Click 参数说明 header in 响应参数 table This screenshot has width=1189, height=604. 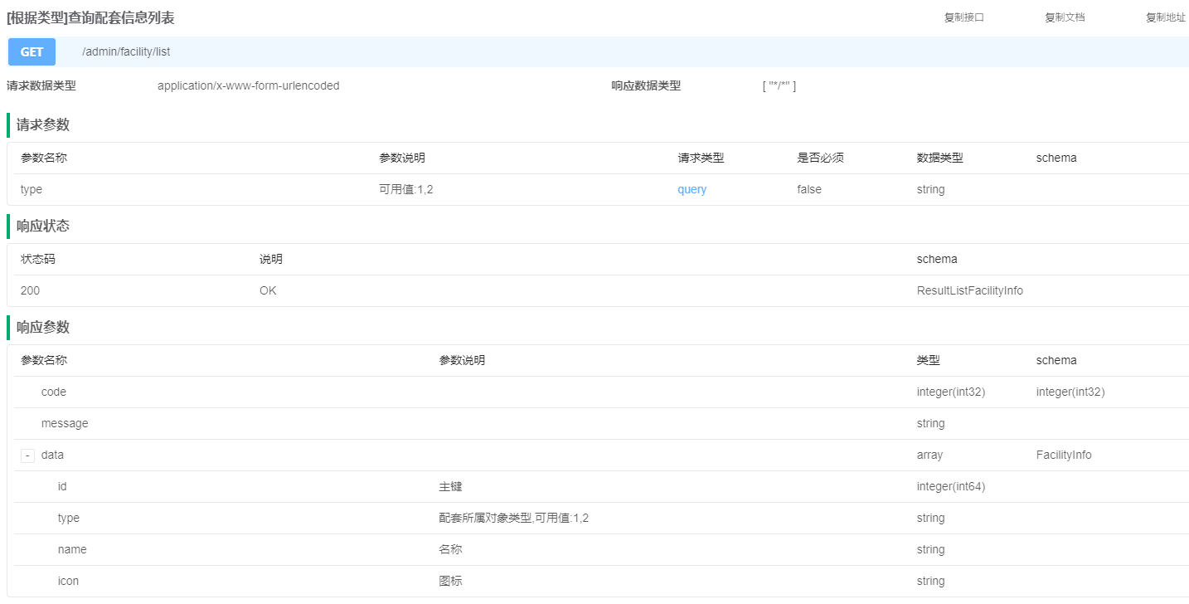(462, 360)
